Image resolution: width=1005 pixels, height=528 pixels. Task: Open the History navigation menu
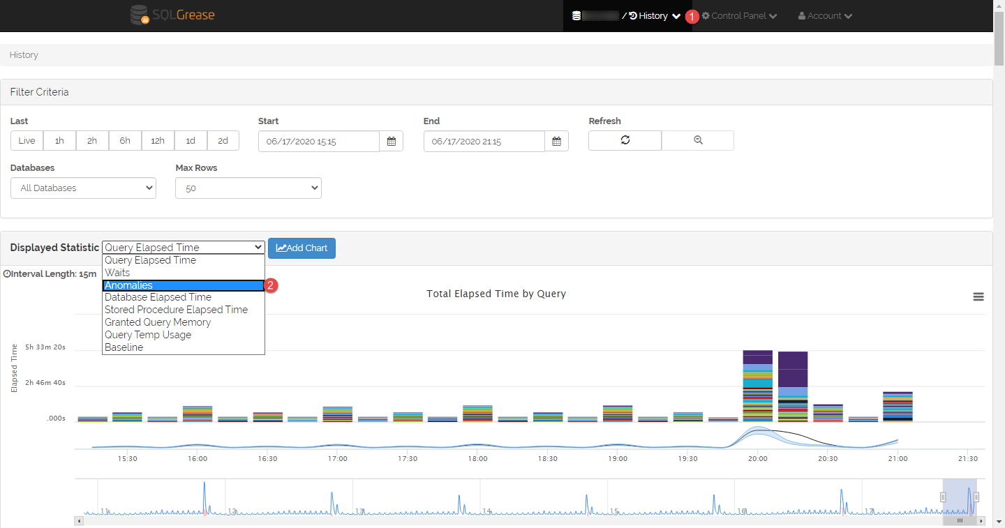point(655,16)
